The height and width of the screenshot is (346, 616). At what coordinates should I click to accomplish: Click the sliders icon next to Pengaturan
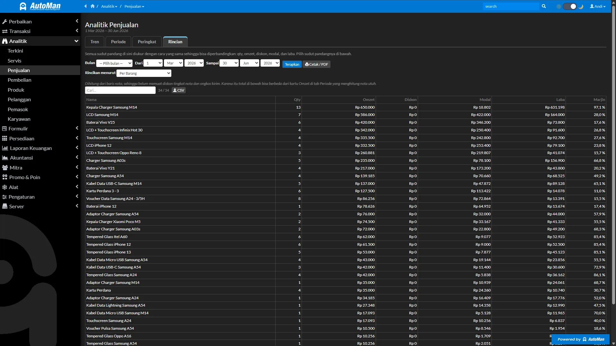pyautogui.click(x=4, y=197)
